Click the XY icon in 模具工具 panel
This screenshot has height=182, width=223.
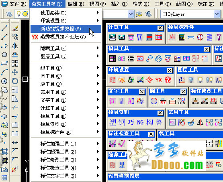pyautogui.click(x=186, y=59)
